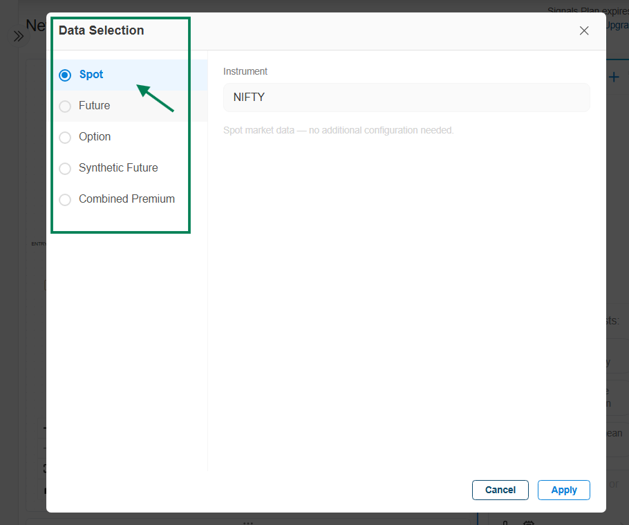Choose the Future data type option
Viewport: 629px width, 525px height.
(65, 106)
